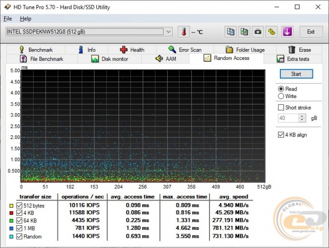Screen dimensions: 329x248
Task: Click the 4.662 ms max access time
Action: tap(187, 228)
